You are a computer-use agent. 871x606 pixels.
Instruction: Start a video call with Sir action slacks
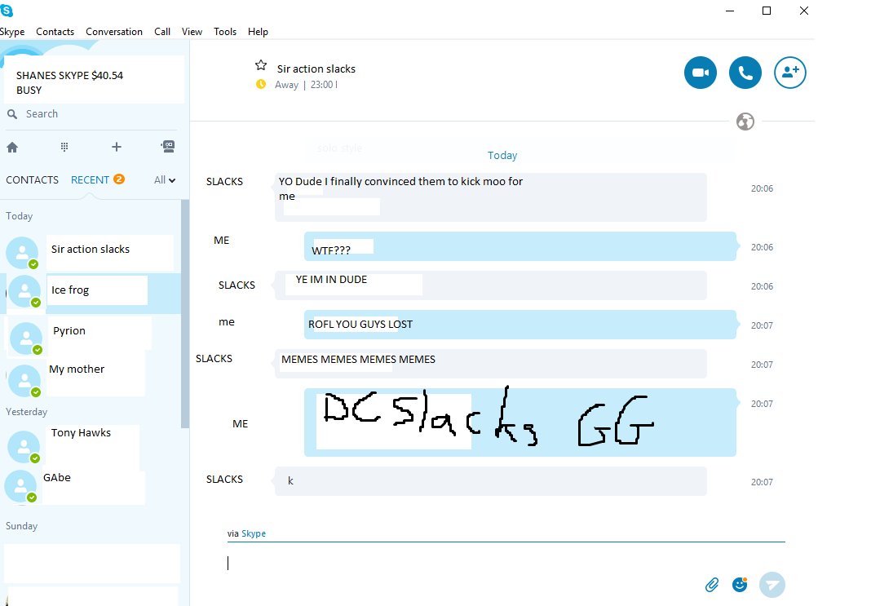coord(700,73)
